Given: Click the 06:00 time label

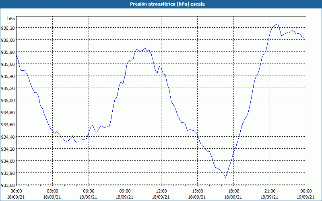Looking at the screenshot, I should tap(89, 191).
